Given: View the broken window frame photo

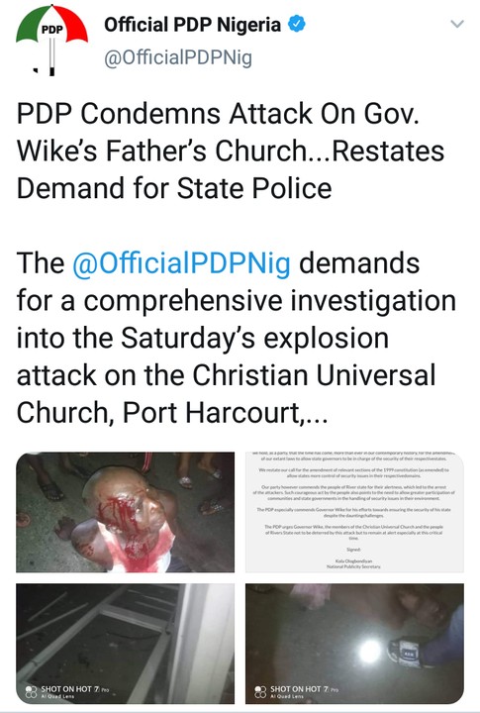Looking at the screenshot, I should click(x=126, y=644).
